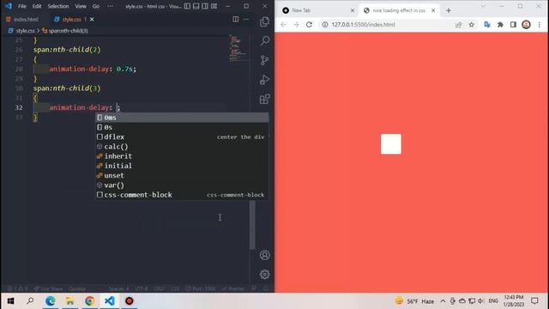Open the editor More Actions ellipsis menu
The height and width of the screenshot is (309, 549).
pyautogui.click(x=246, y=19)
